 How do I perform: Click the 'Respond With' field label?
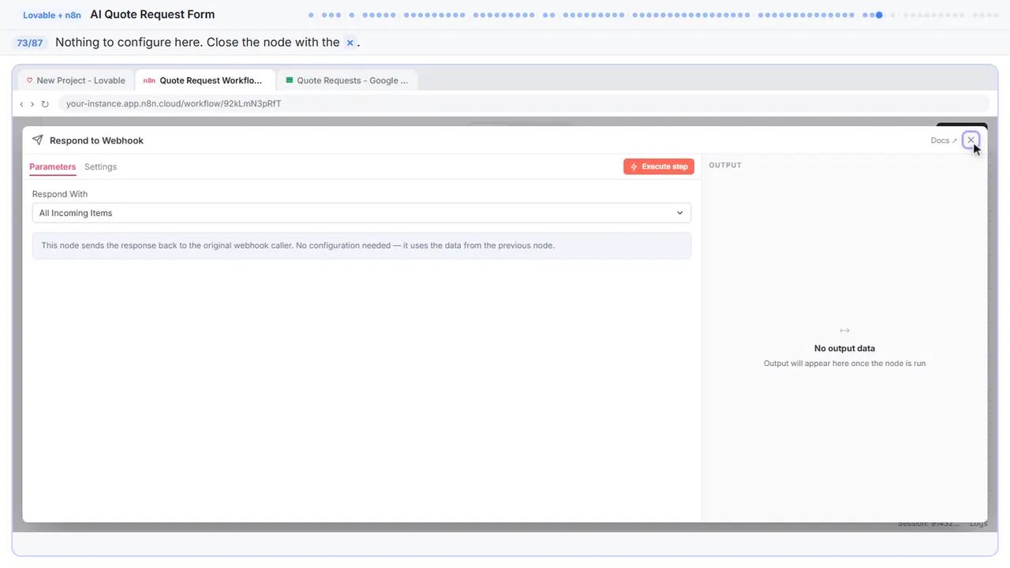pos(60,194)
